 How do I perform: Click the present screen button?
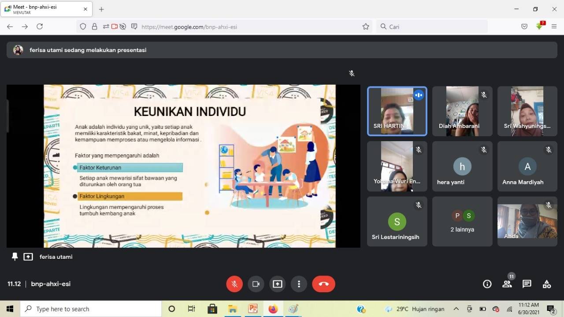[277, 284]
